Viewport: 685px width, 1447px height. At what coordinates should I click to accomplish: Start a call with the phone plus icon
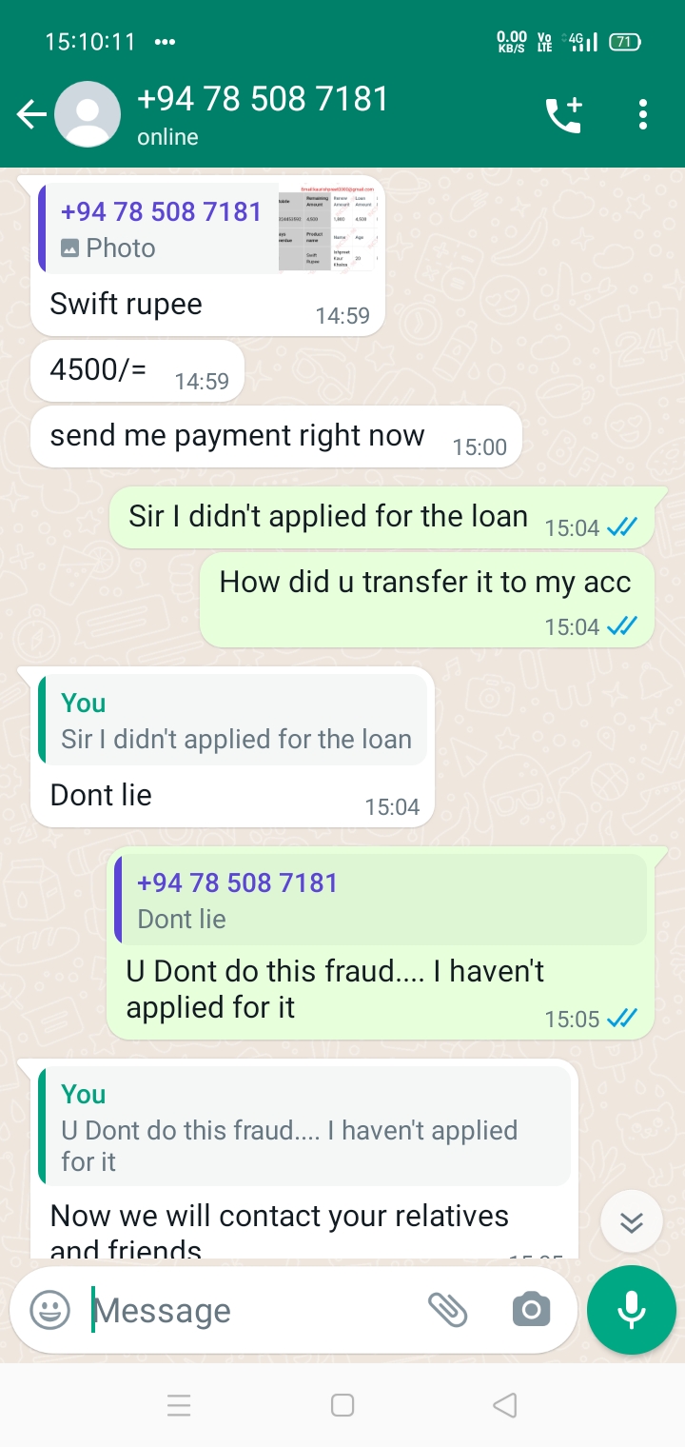563,115
